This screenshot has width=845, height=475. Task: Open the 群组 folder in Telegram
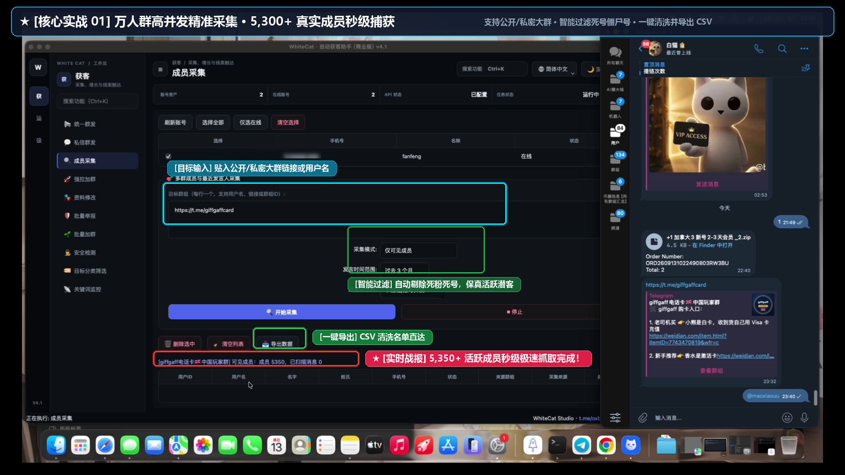coord(615,162)
